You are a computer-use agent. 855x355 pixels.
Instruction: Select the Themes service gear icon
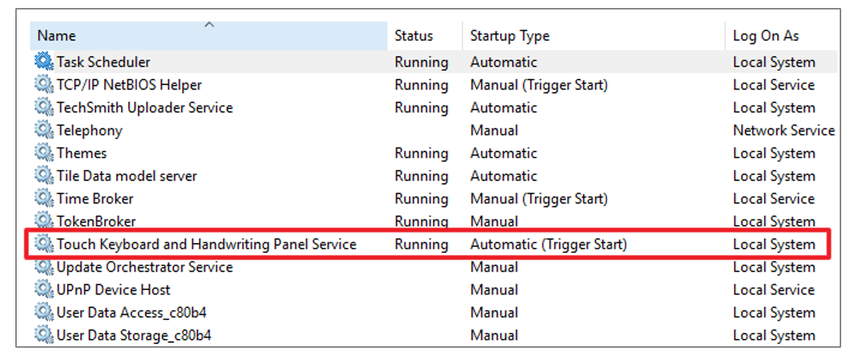click(x=44, y=152)
